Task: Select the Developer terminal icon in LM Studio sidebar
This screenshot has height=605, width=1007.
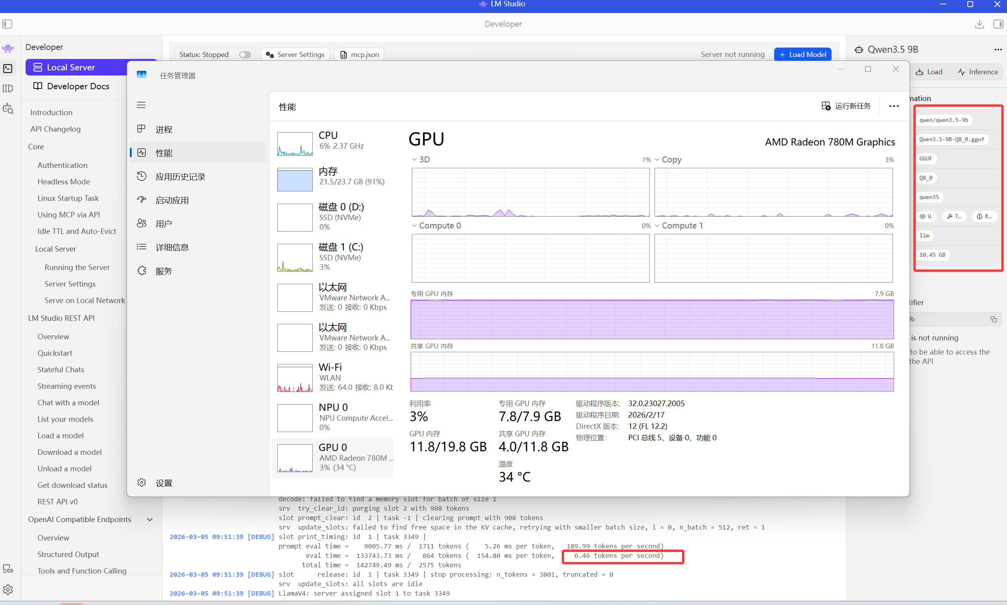Action: click(8, 68)
